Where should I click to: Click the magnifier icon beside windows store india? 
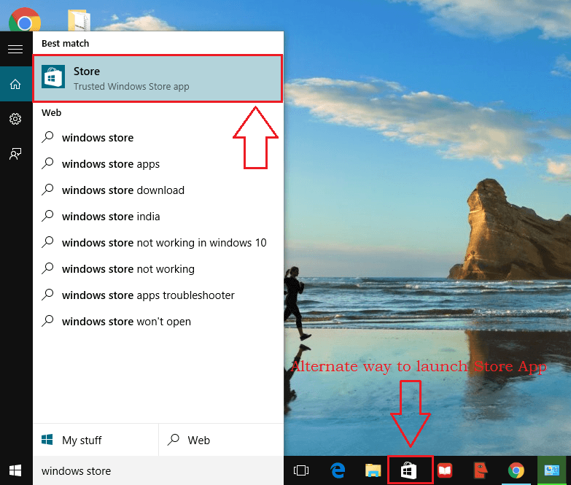coord(47,216)
